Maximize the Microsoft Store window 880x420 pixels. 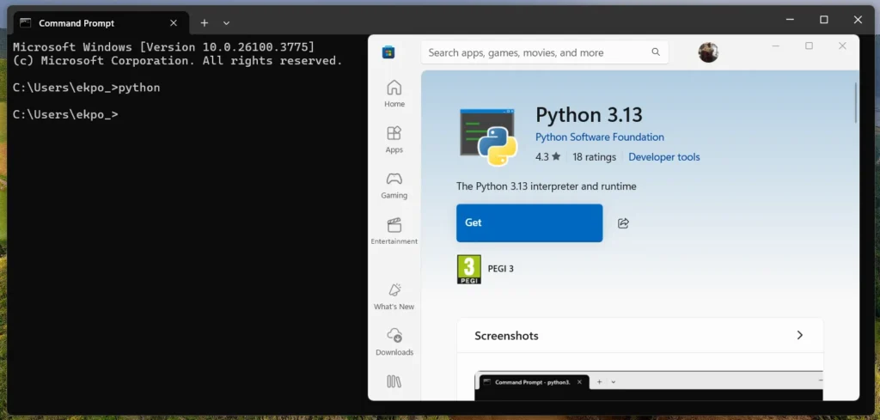[809, 46]
